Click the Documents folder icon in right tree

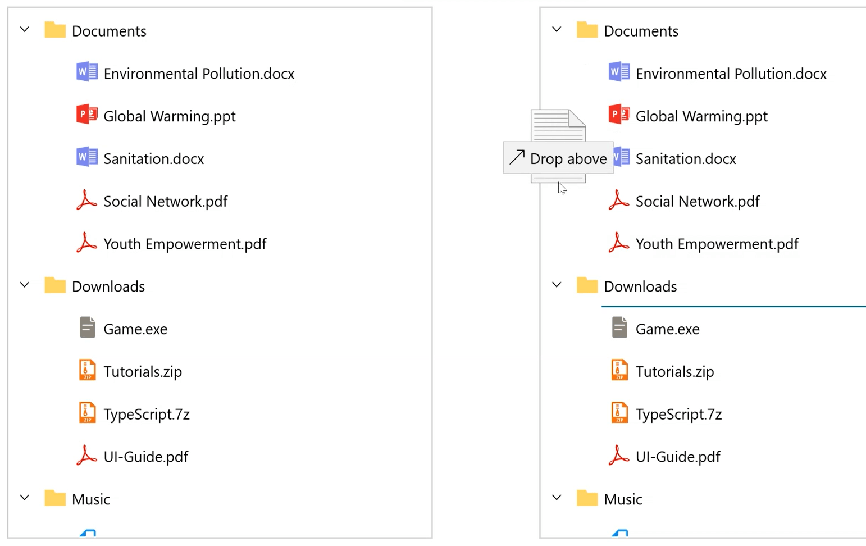tap(587, 30)
